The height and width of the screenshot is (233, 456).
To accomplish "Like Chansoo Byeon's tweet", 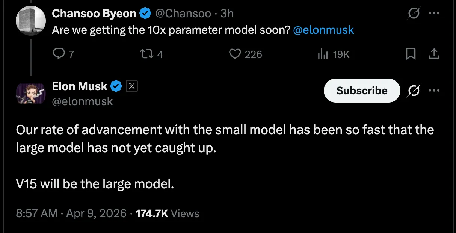I will click(235, 54).
